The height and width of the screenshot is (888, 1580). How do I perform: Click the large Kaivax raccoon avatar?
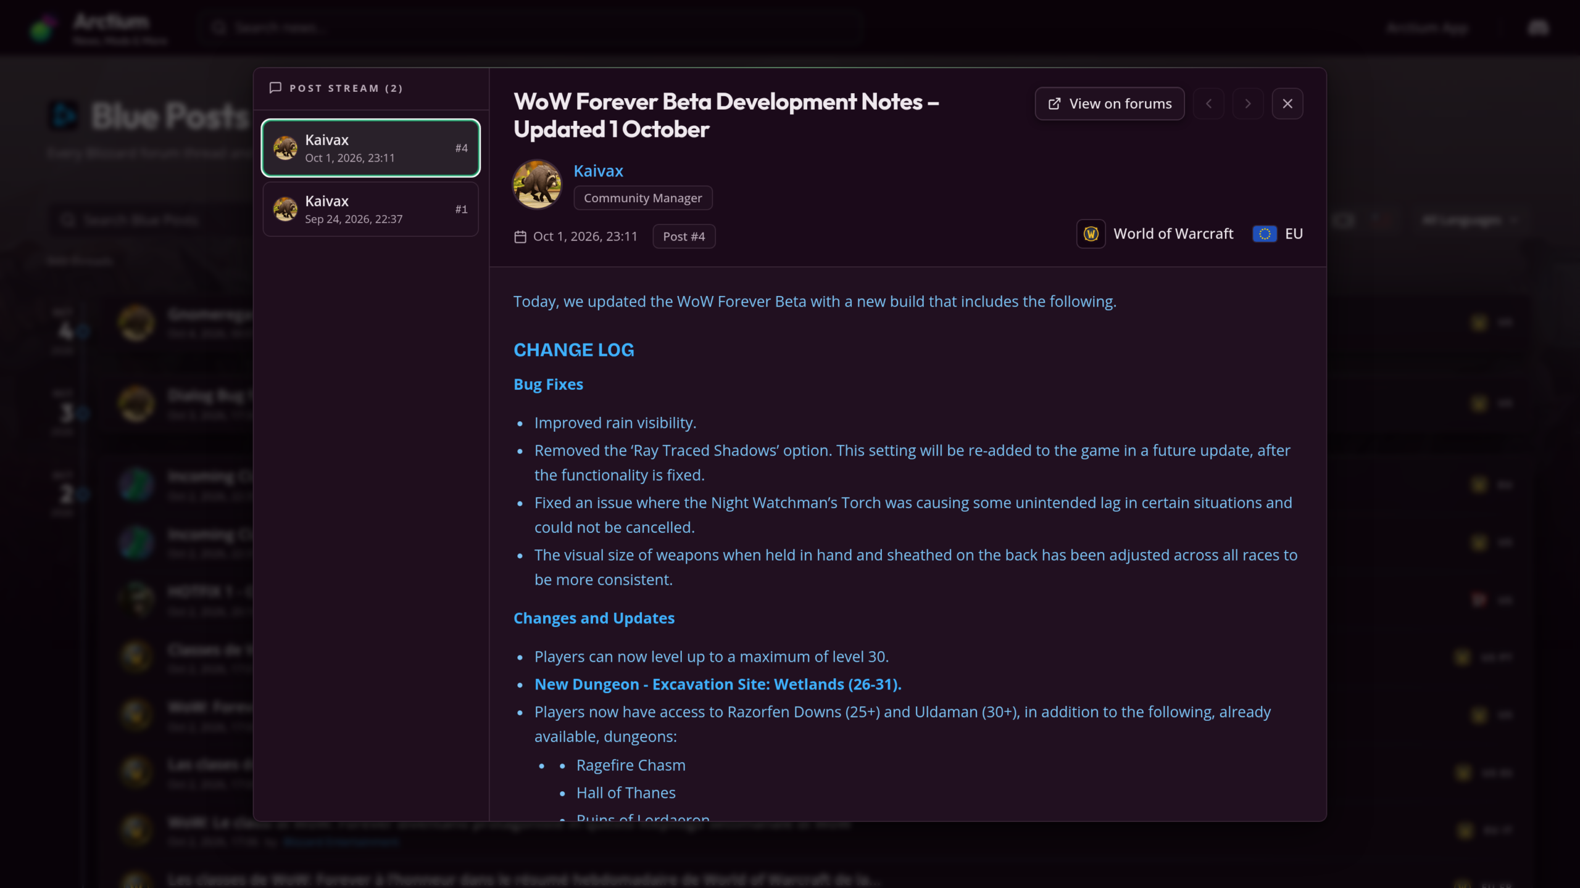pos(537,184)
